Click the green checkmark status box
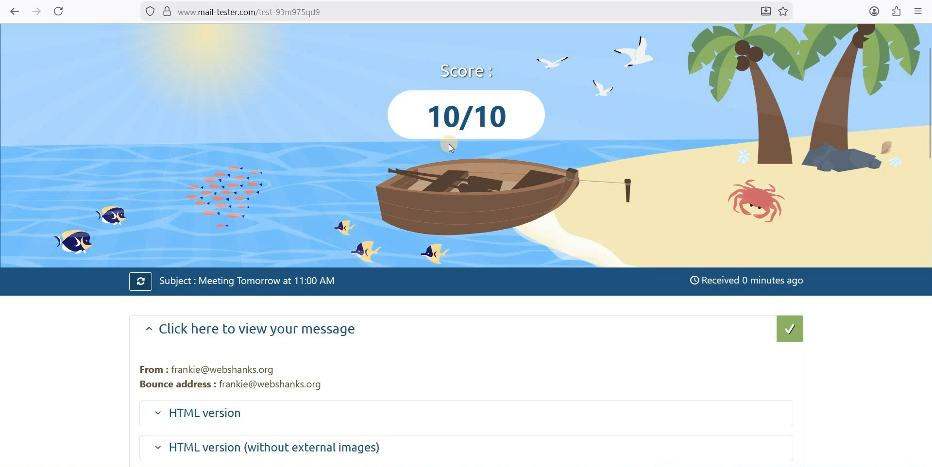The image size is (932, 467). [790, 329]
